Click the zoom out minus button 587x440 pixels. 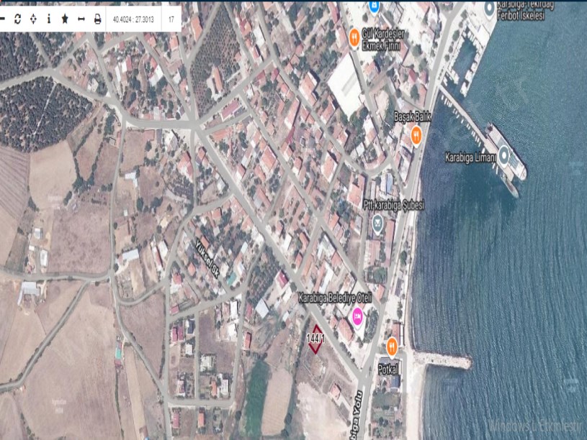(3, 19)
